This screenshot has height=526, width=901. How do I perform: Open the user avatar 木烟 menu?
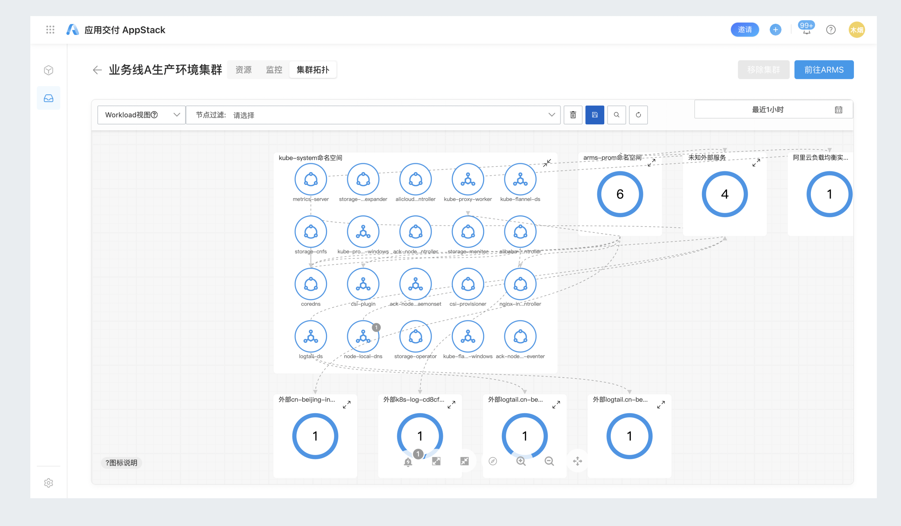[x=856, y=30]
